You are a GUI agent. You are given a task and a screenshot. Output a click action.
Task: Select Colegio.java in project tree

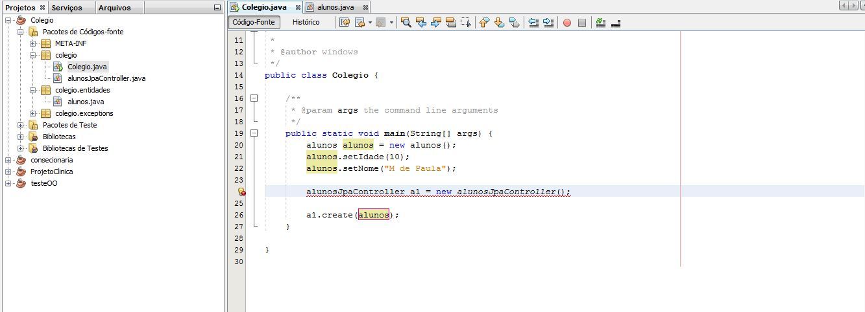pos(87,67)
